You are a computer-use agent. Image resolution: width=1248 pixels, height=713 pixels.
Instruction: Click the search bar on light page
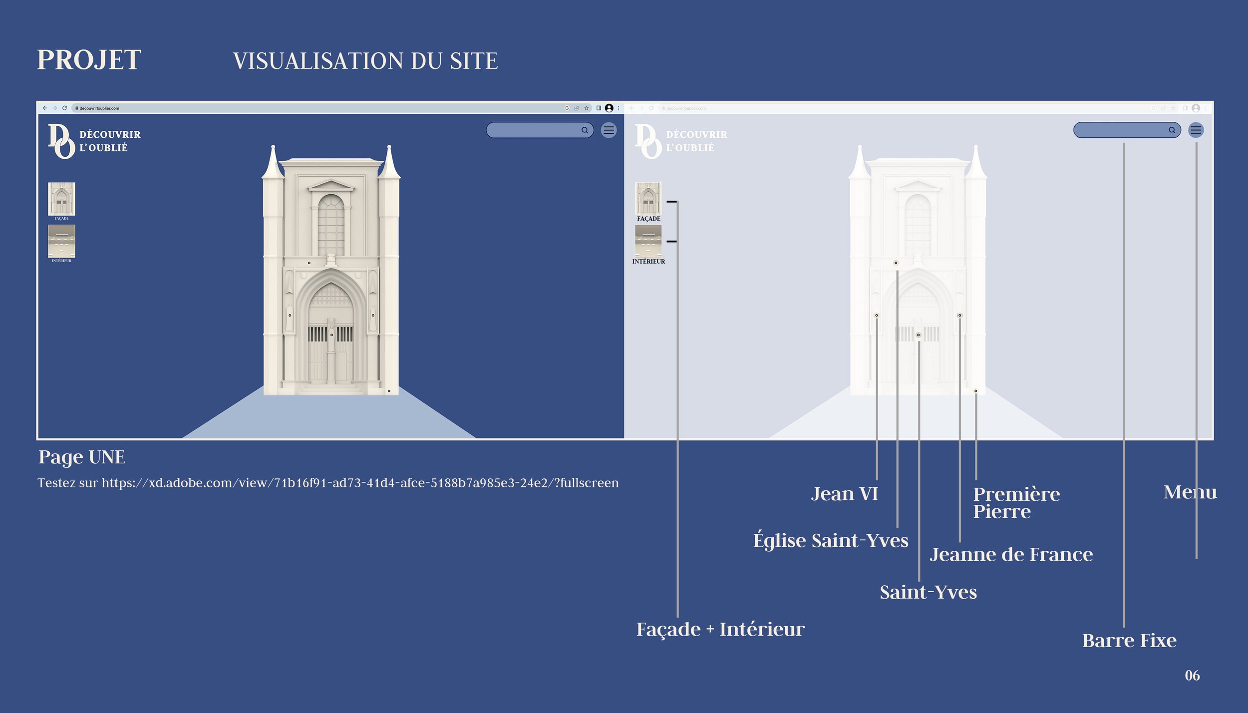point(1127,130)
